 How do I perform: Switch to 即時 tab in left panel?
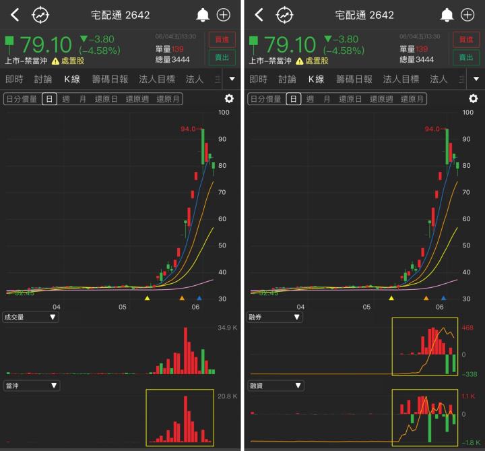[x=14, y=80]
